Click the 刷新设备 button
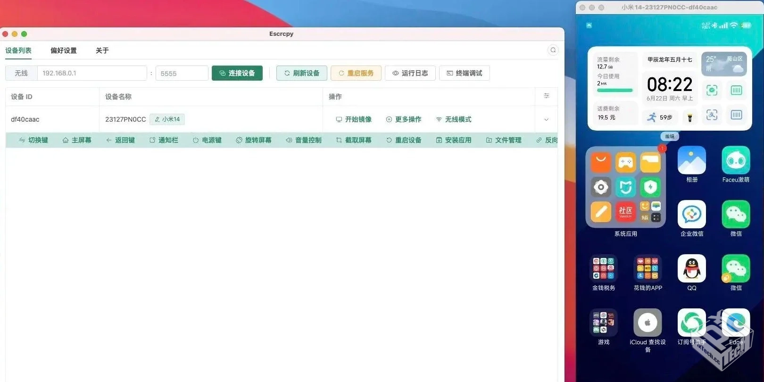Screen dimensions: 764x382 click(x=302, y=73)
